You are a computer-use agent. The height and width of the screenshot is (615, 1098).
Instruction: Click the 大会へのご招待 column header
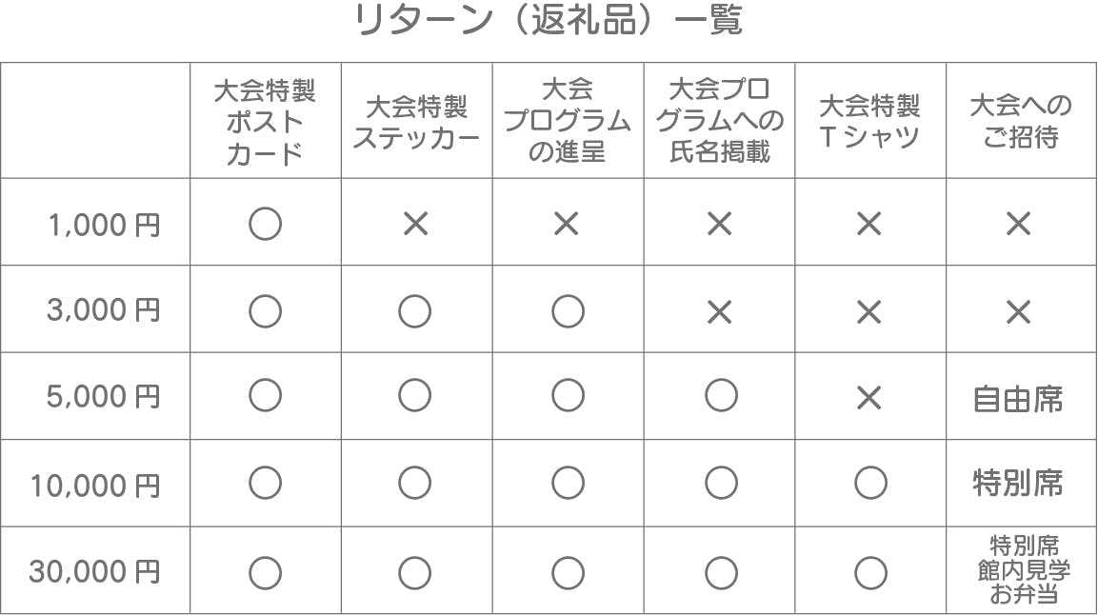pos(1021,121)
